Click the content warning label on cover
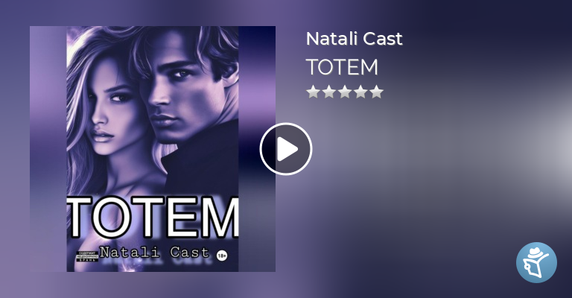This screenshot has width=572, height=298. [x=87, y=256]
